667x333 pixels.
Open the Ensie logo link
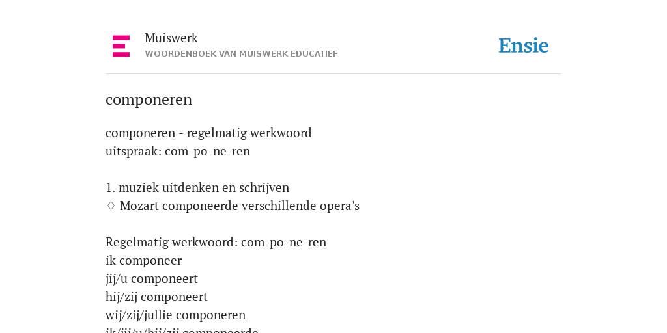pyautogui.click(x=524, y=46)
